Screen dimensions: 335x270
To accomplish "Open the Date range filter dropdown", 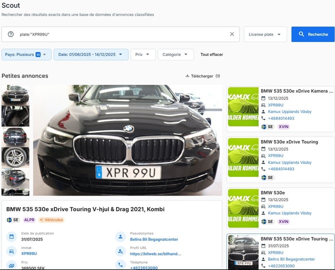I will [x=91, y=54].
